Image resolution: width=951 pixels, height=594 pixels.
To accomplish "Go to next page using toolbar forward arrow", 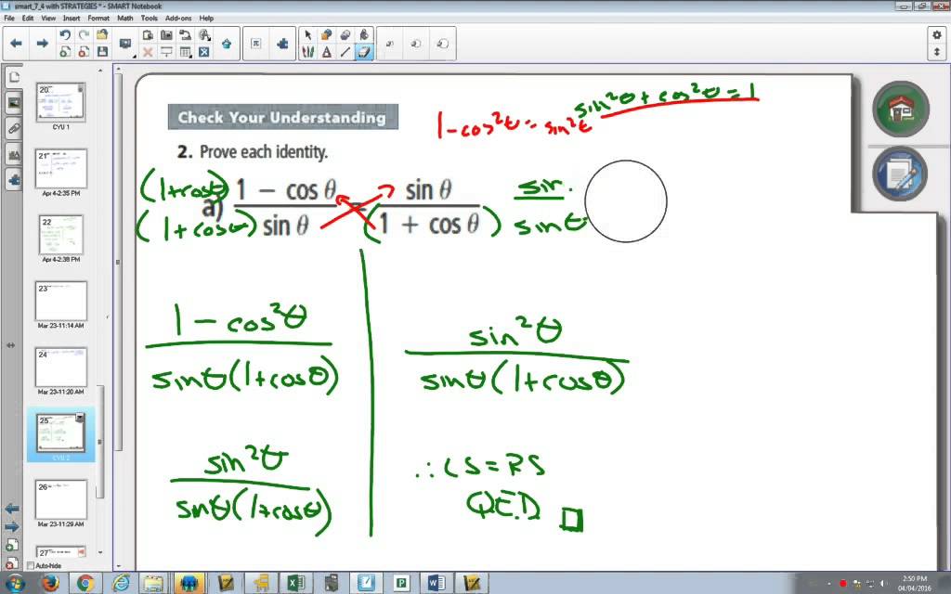I will (x=42, y=43).
